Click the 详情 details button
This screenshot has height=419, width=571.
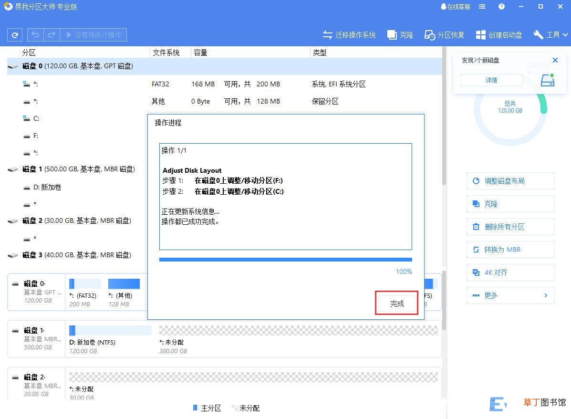(x=492, y=80)
